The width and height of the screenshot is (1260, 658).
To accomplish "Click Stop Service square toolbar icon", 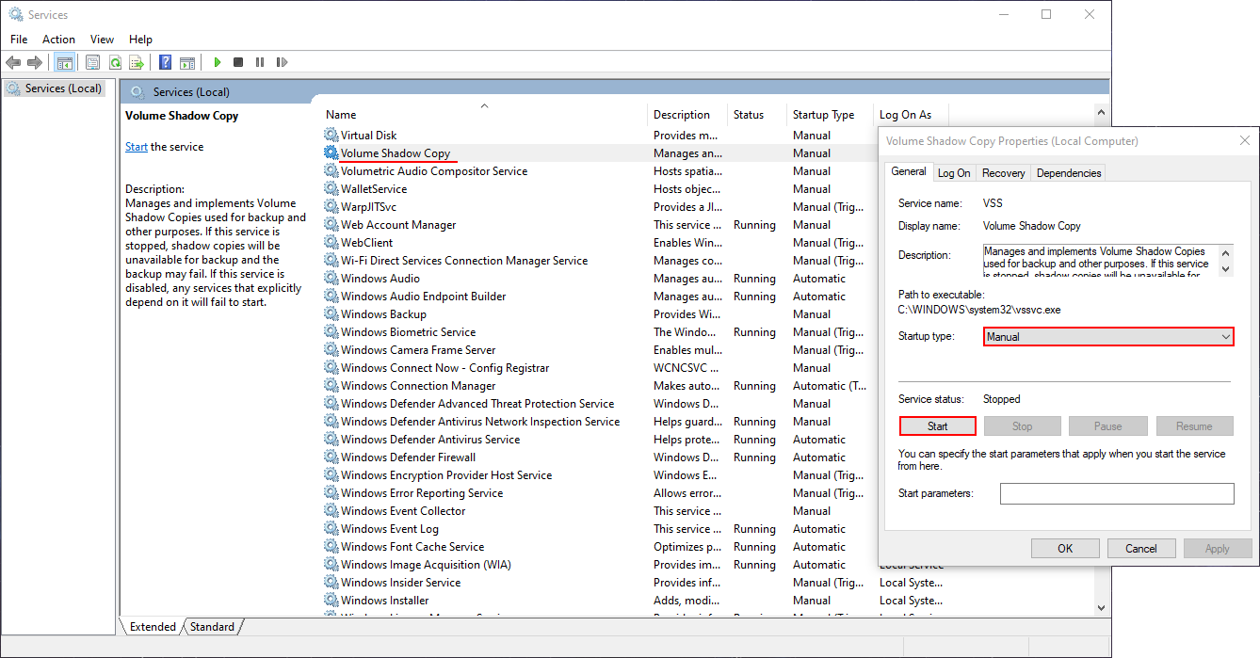I will [x=238, y=62].
